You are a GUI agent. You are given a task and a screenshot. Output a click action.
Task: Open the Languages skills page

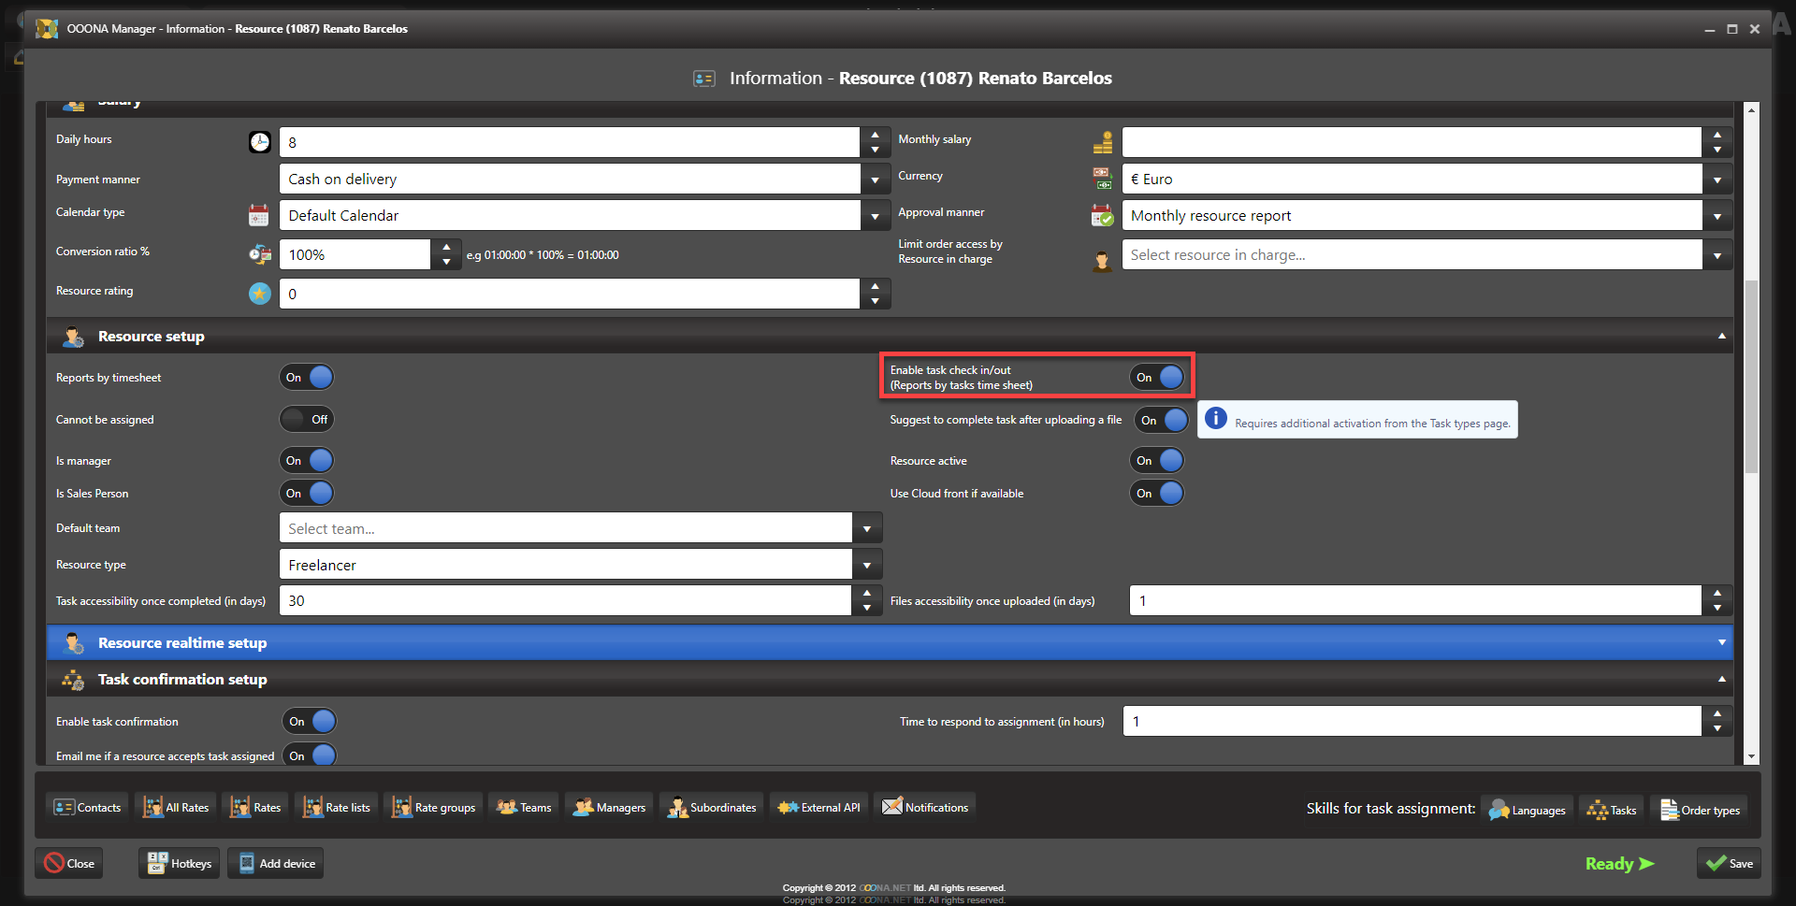[1527, 811]
